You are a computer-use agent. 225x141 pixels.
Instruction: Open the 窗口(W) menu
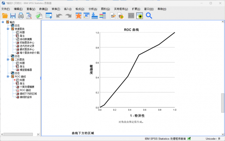coord(149,9)
